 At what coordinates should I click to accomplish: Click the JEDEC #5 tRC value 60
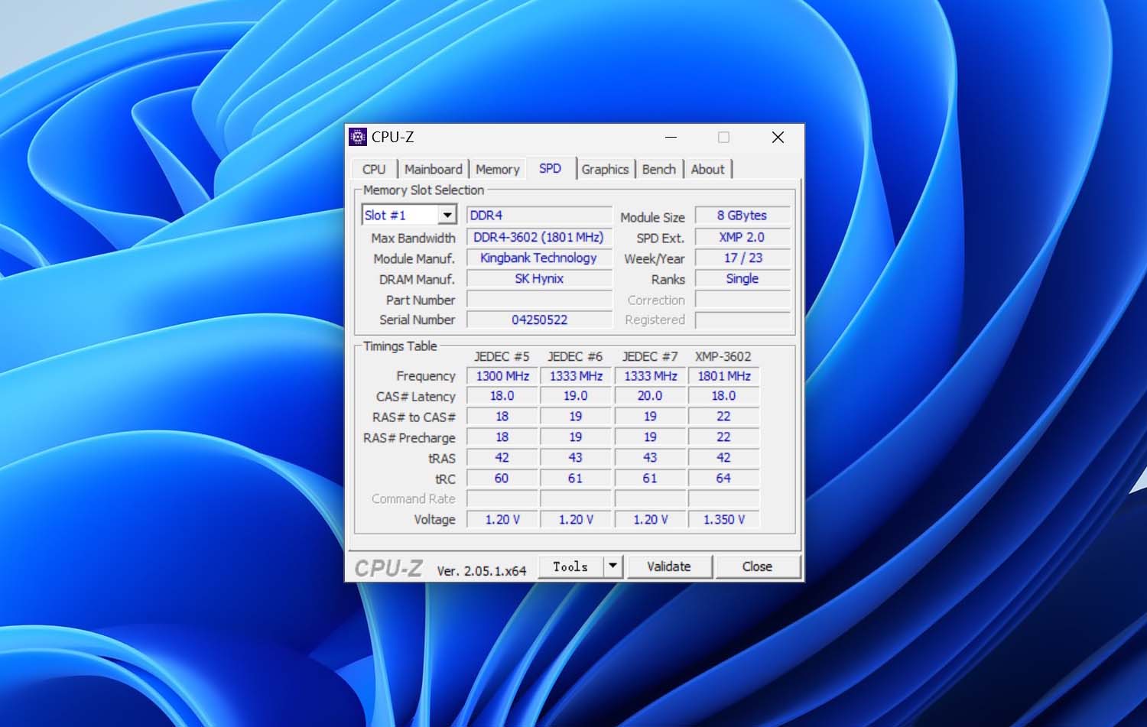tap(502, 479)
